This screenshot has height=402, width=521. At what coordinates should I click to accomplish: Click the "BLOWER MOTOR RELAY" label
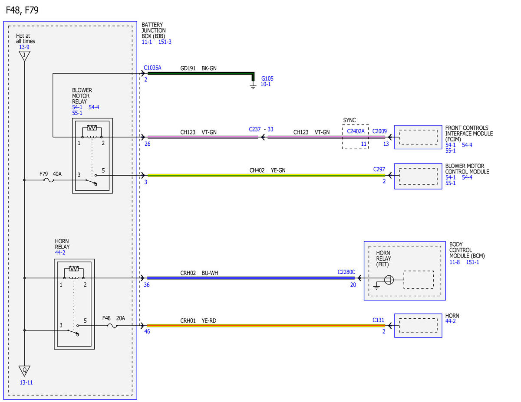click(82, 96)
